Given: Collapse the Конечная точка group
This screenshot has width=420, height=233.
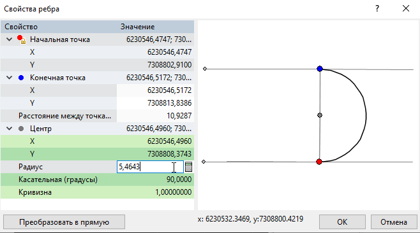Looking at the screenshot, I should [x=10, y=78].
